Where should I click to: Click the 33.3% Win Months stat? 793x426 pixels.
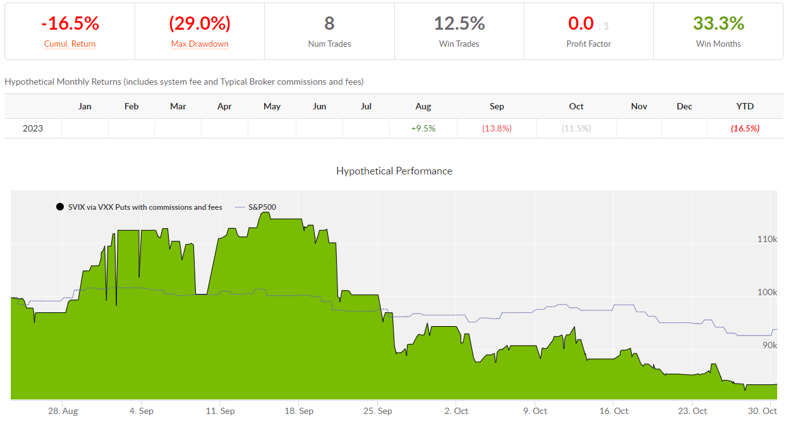coord(718,24)
